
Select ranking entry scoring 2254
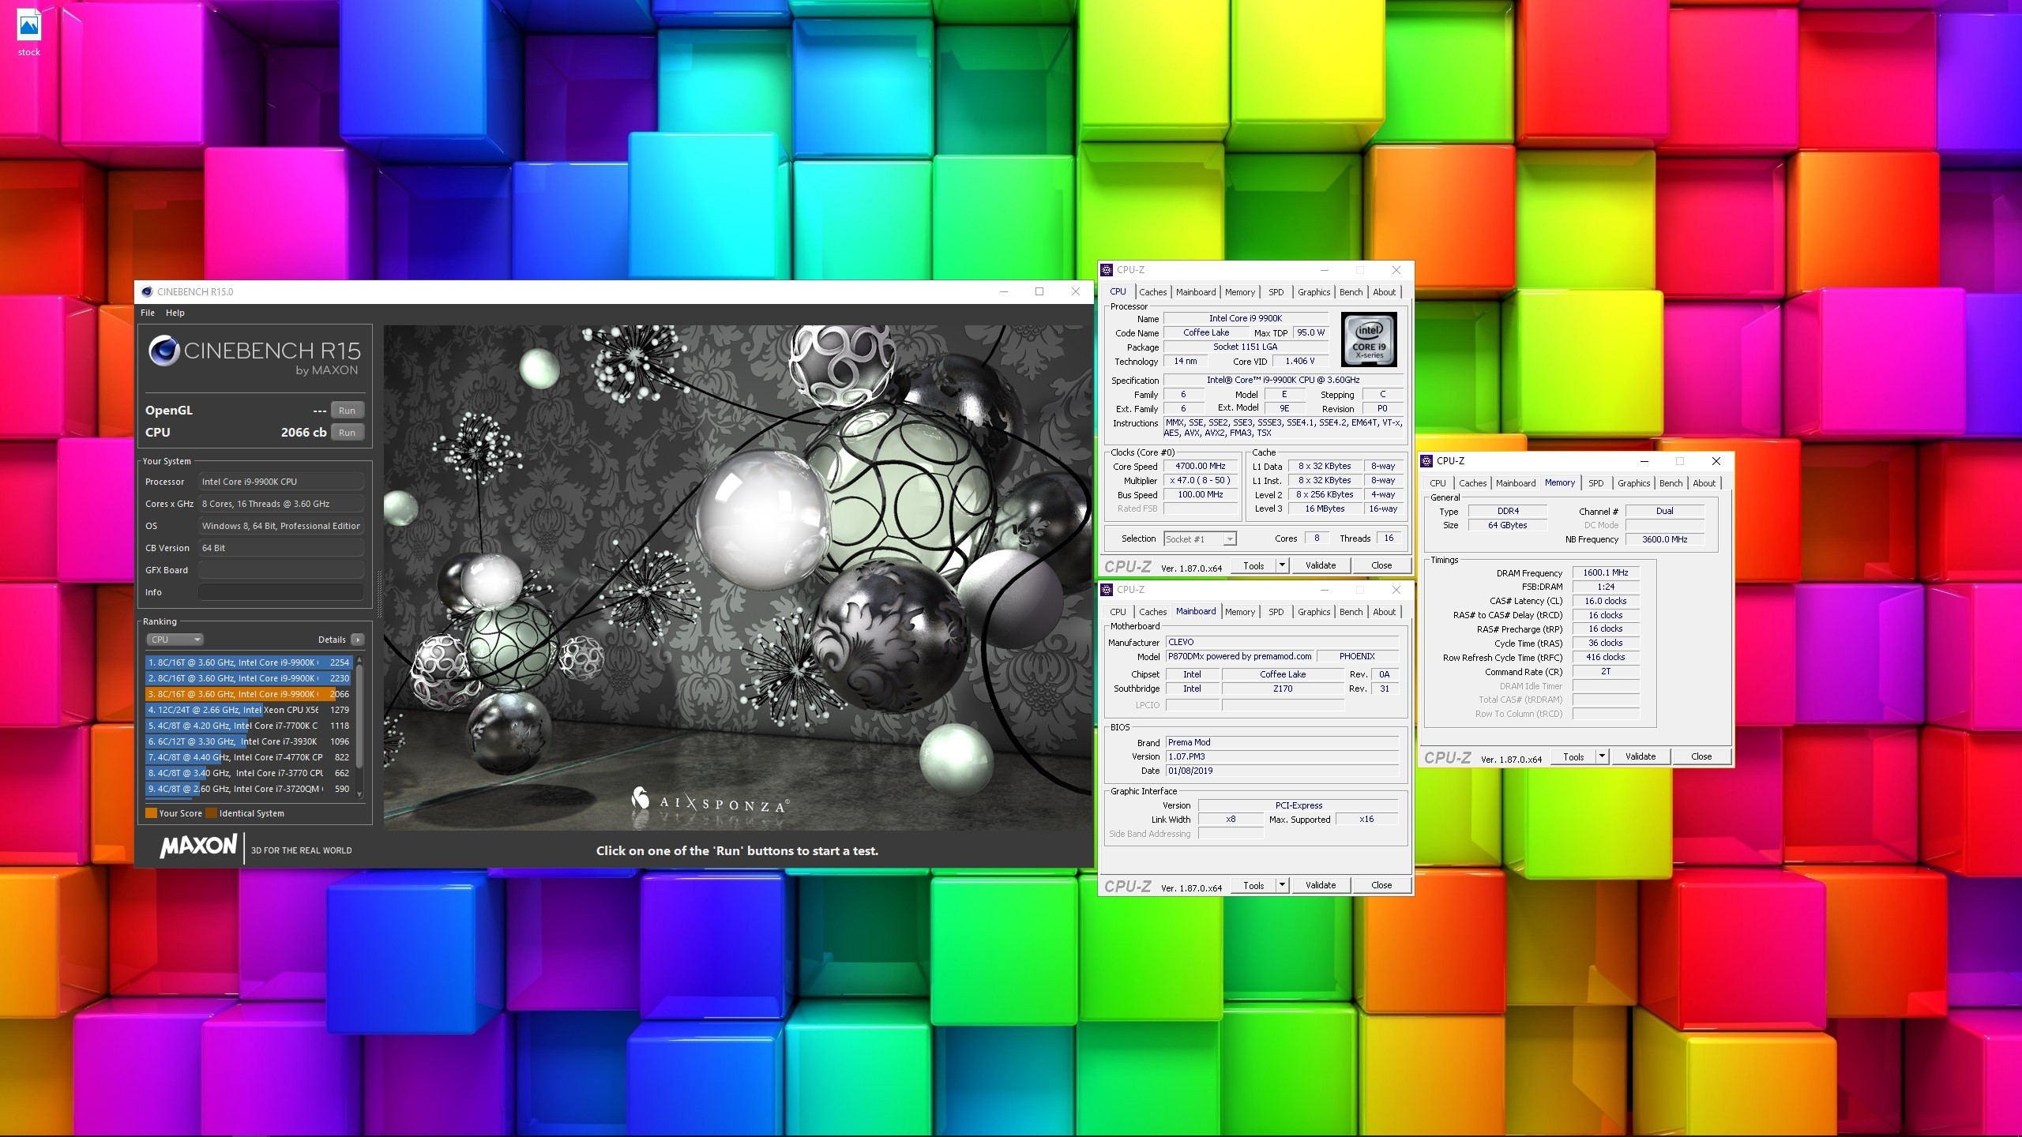click(x=249, y=662)
